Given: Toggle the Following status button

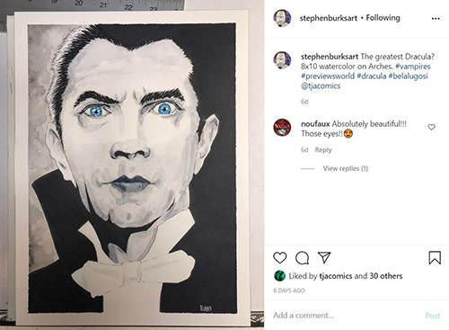Looking at the screenshot, I should (x=383, y=18).
